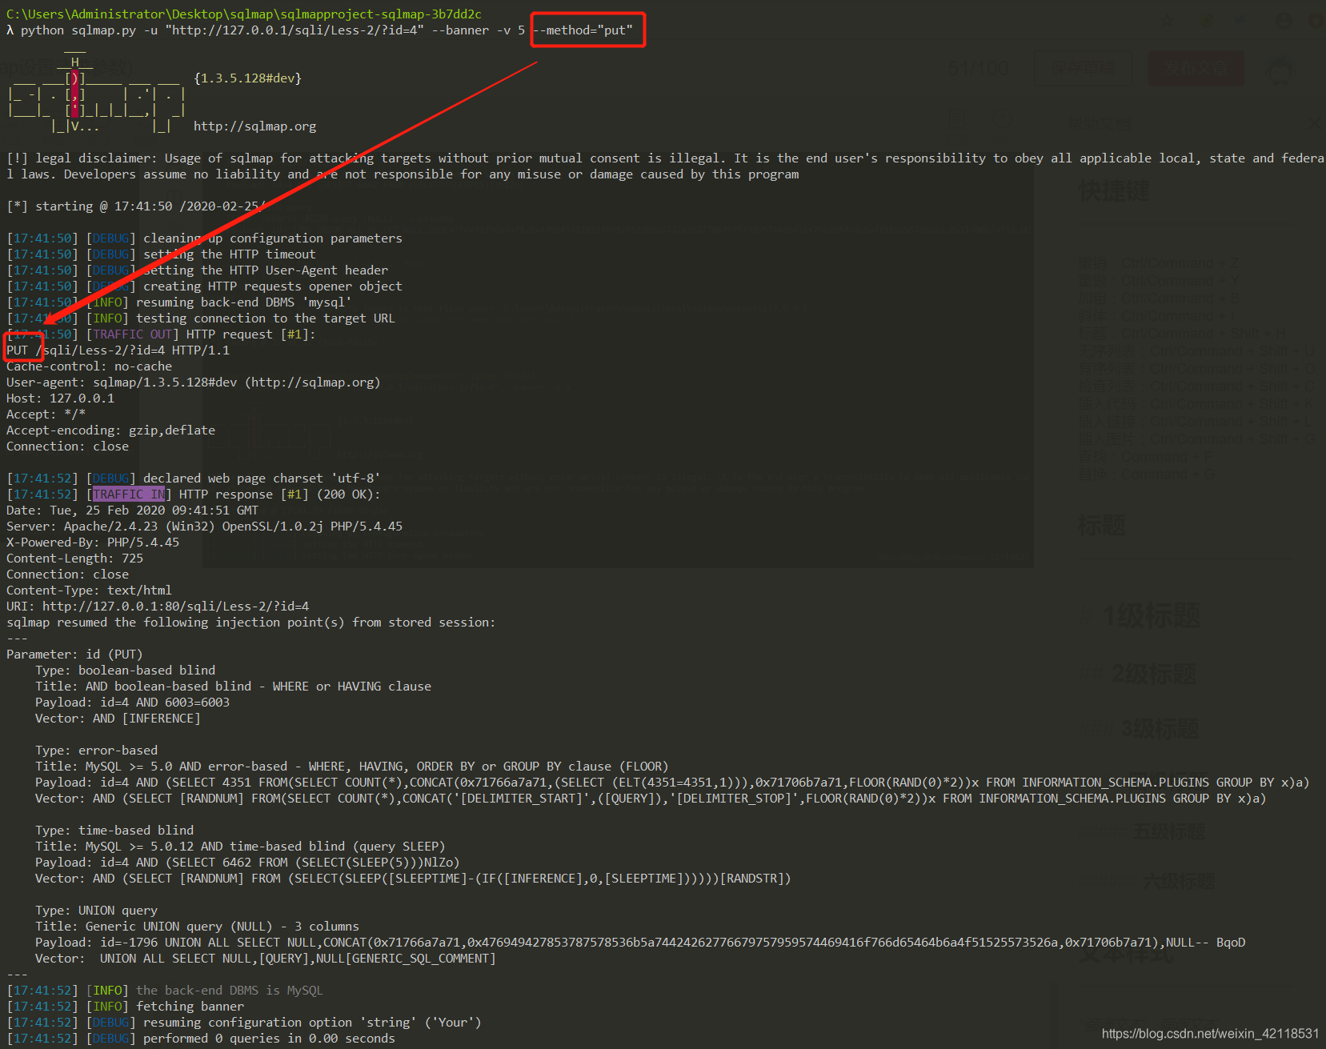Click 'Vector: AND [INFERENCE]' line

(x=118, y=719)
